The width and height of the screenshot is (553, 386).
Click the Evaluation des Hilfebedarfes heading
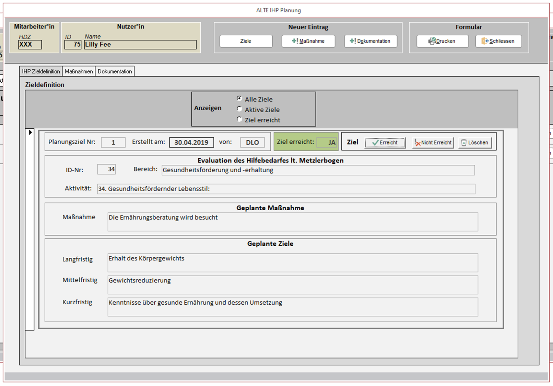pyautogui.click(x=270, y=160)
